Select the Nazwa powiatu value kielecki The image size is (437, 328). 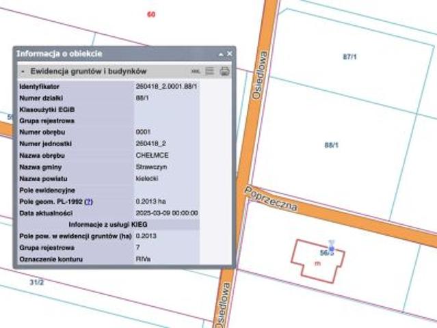coord(147,178)
